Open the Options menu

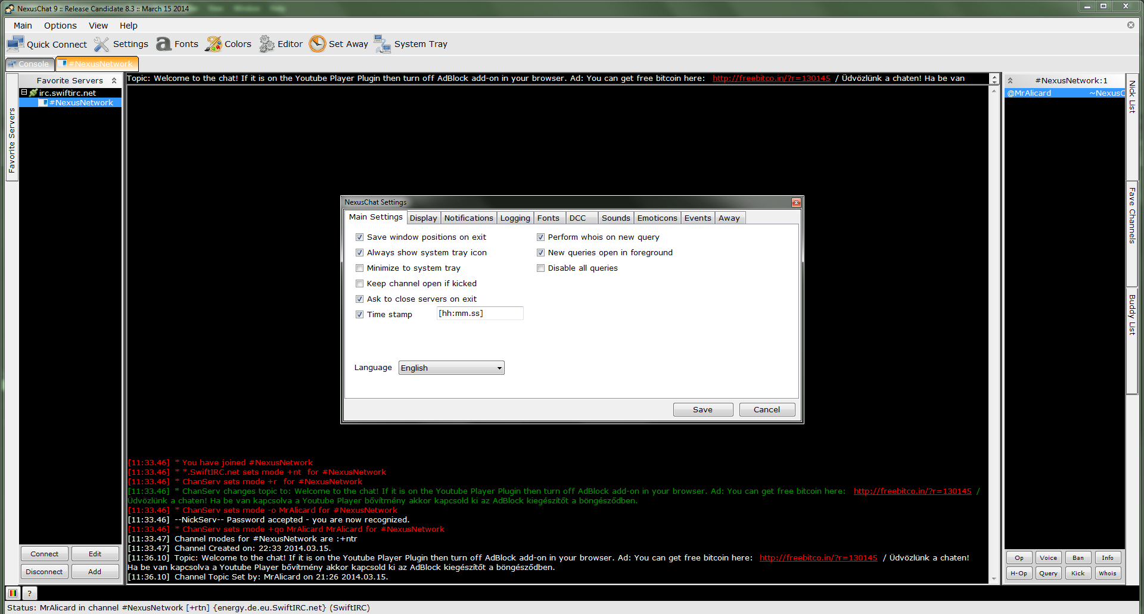point(60,26)
